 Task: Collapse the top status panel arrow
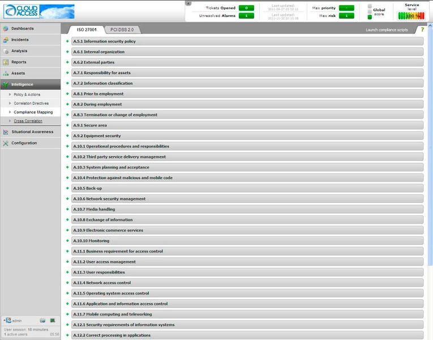tap(188, 3)
